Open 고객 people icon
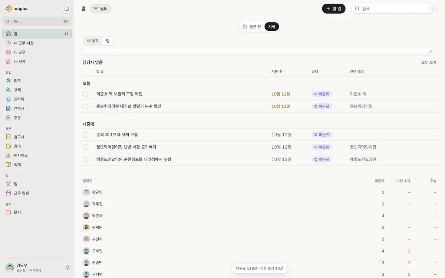The height and width of the screenshot is (278, 445). click(8, 90)
